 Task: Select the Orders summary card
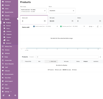(x=89, y=20)
